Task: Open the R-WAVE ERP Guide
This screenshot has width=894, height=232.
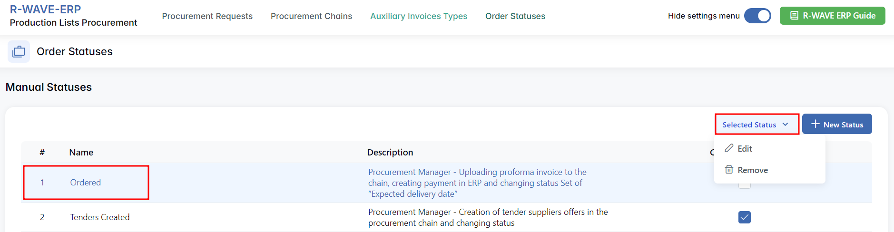Action: (832, 16)
